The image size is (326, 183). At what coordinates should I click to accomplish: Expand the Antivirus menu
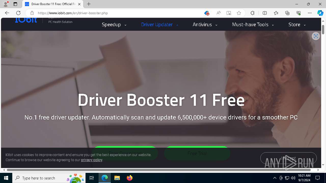[205, 24]
